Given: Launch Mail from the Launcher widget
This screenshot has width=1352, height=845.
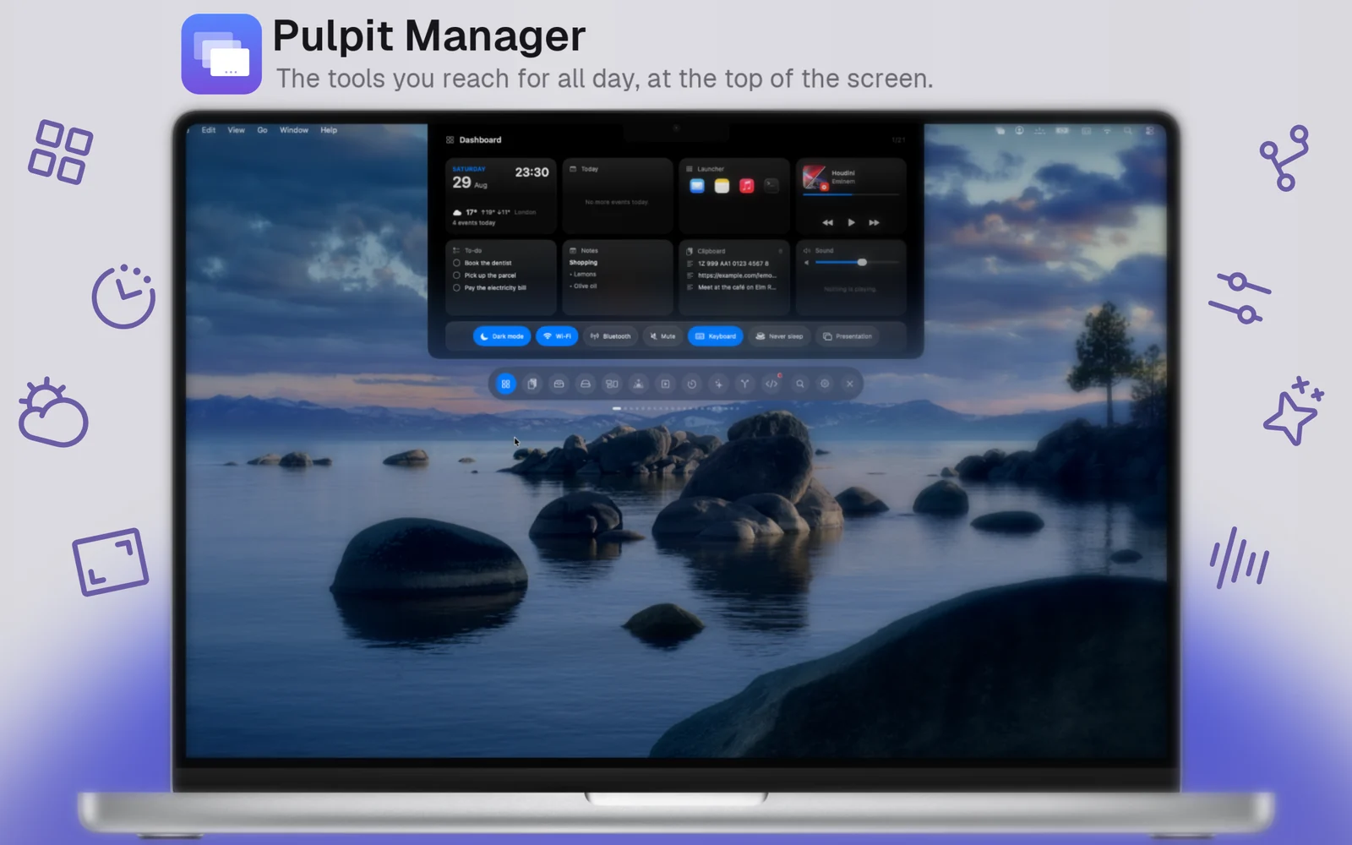Looking at the screenshot, I should pyautogui.click(x=697, y=186).
